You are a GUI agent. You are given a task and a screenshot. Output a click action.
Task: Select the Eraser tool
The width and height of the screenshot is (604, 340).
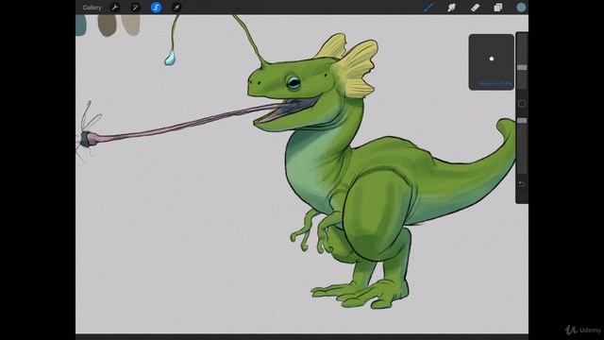click(475, 8)
